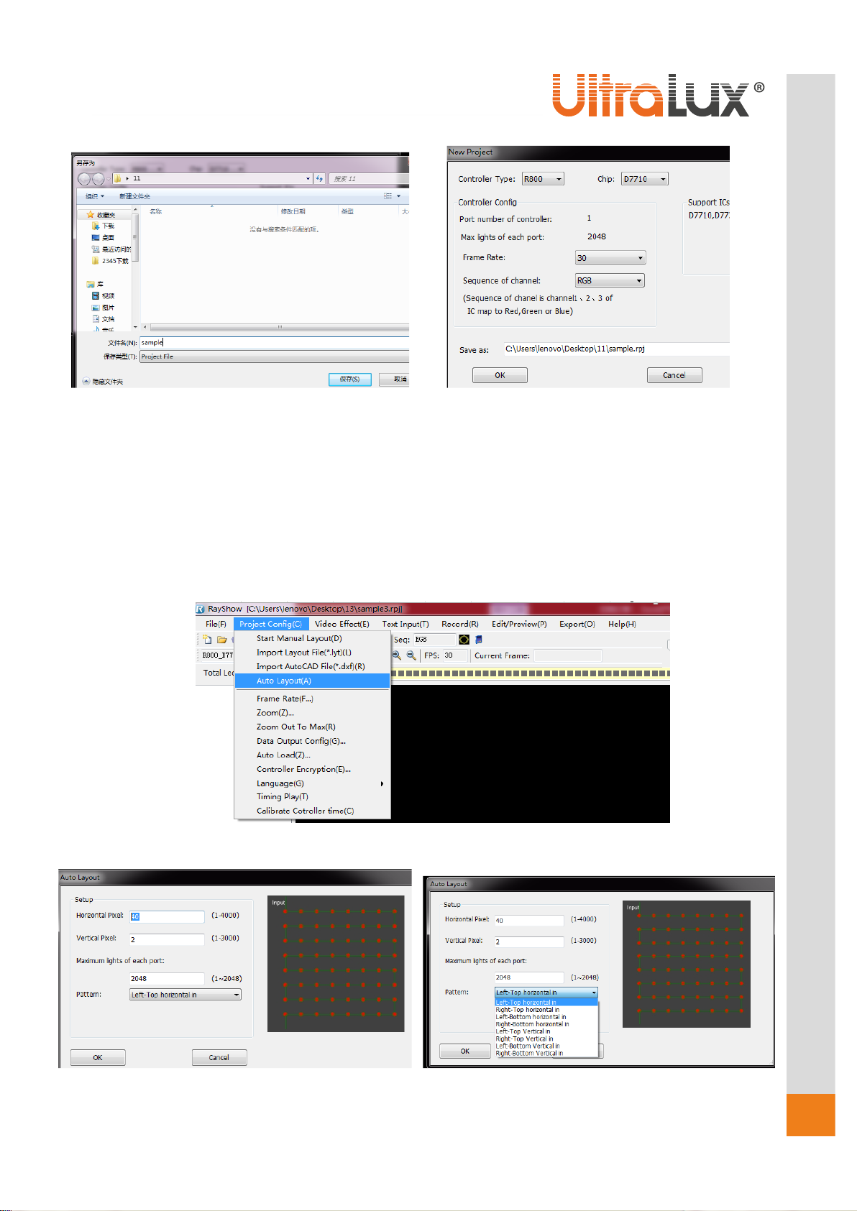Expand the Frame Rate dropdown showing 30
The width and height of the screenshot is (857, 1211).
[x=640, y=258]
